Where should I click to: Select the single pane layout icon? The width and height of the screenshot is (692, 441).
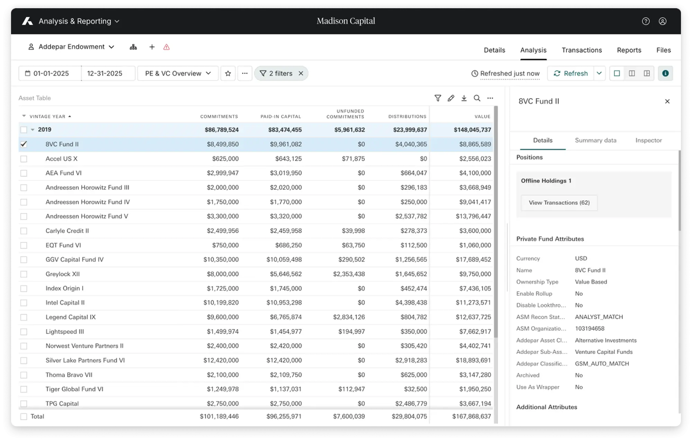pyautogui.click(x=617, y=73)
